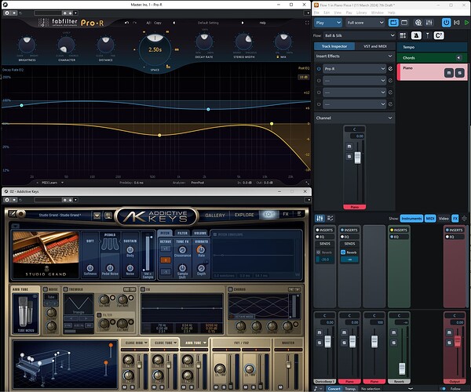This screenshot has height=392, width=471.
Task: Solo the Output channel in mixer
Action: point(449,343)
